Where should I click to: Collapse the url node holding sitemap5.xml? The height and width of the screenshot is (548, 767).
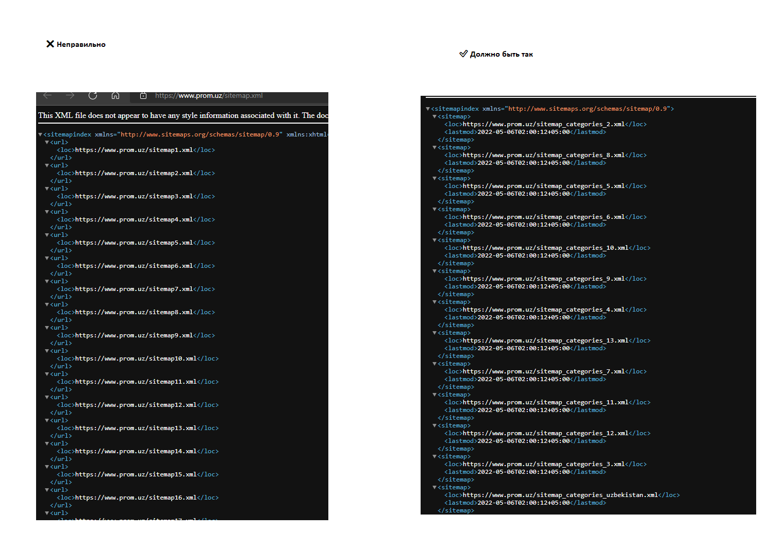coord(47,235)
